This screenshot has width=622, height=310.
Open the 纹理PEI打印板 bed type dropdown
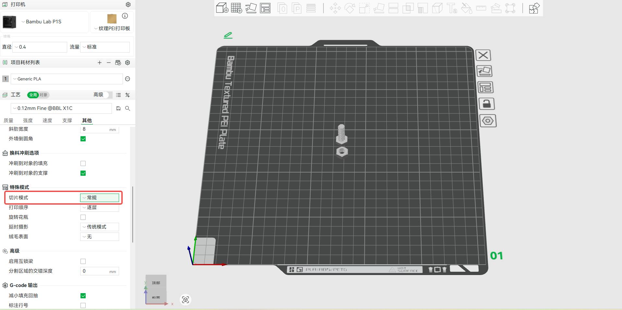[x=112, y=29]
